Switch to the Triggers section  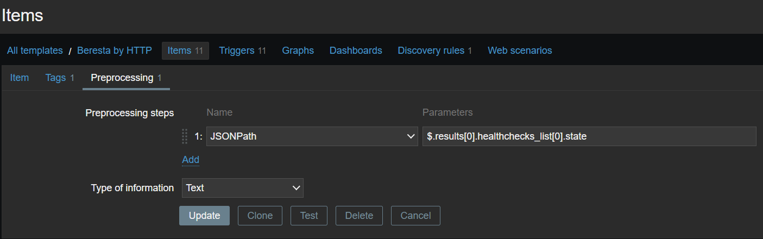click(x=242, y=51)
